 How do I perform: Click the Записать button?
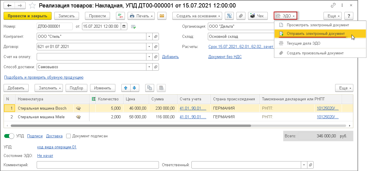coord(66,16)
